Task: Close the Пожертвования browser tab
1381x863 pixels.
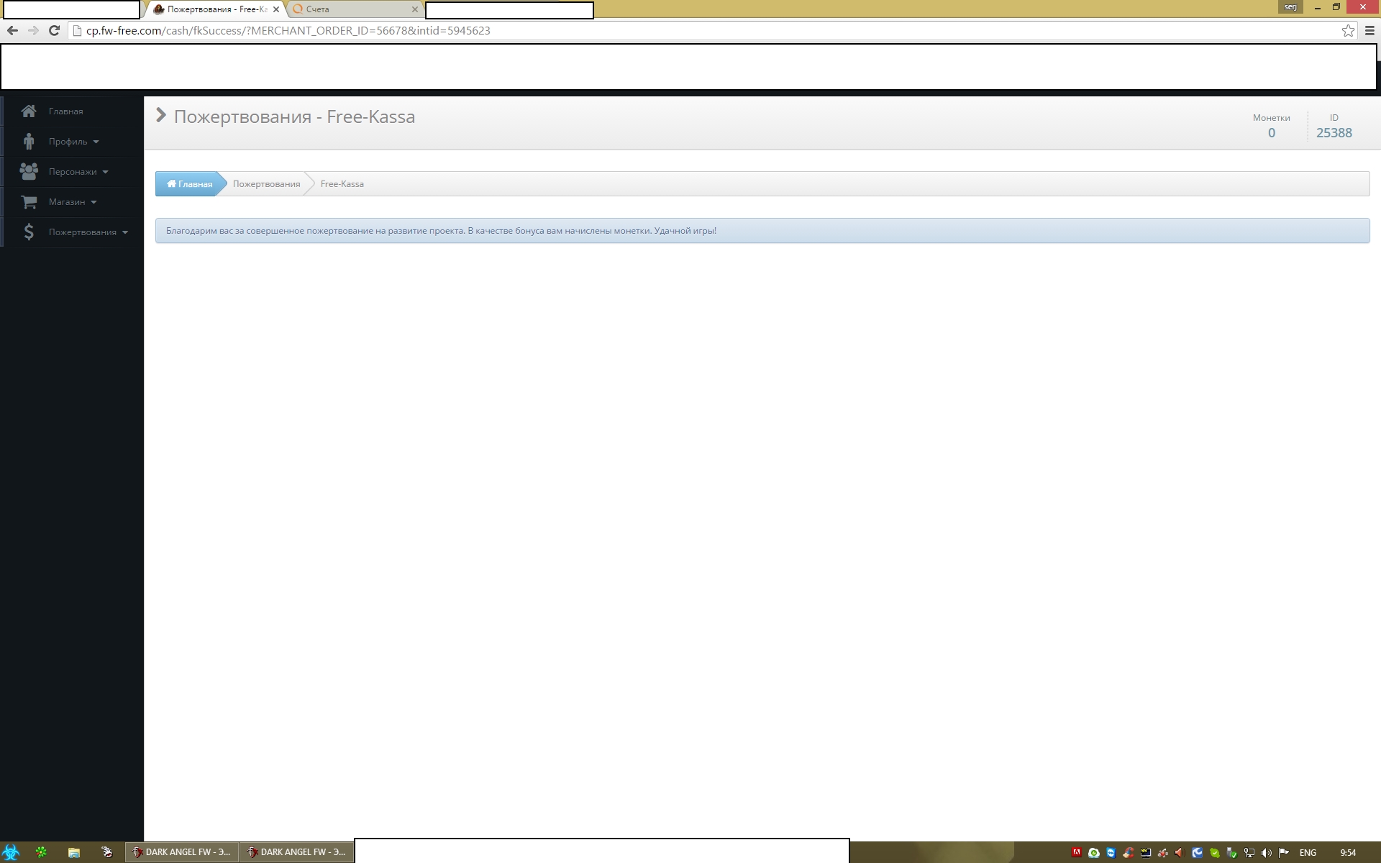Action: point(276,9)
